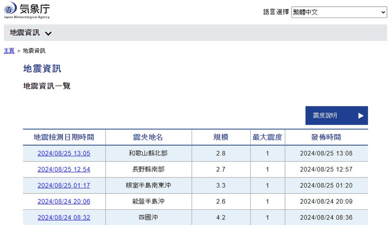The width and height of the screenshot is (391, 225).
Task: Click the 地震資訊一覽 subheading
Action: tap(47, 86)
